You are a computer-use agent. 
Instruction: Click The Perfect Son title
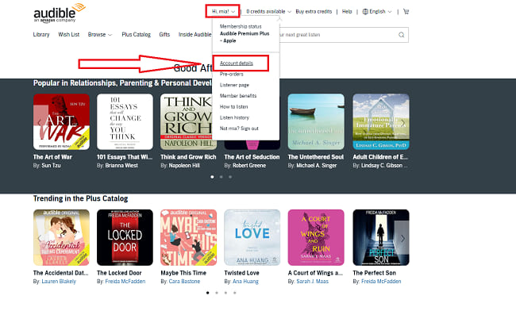(x=374, y=273)
